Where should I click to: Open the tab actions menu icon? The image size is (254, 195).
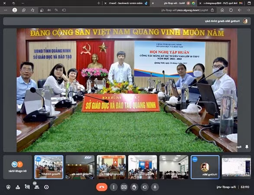(x=249, y=3)
